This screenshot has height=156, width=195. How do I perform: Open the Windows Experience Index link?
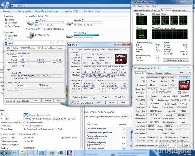click(x=40, y=115)
